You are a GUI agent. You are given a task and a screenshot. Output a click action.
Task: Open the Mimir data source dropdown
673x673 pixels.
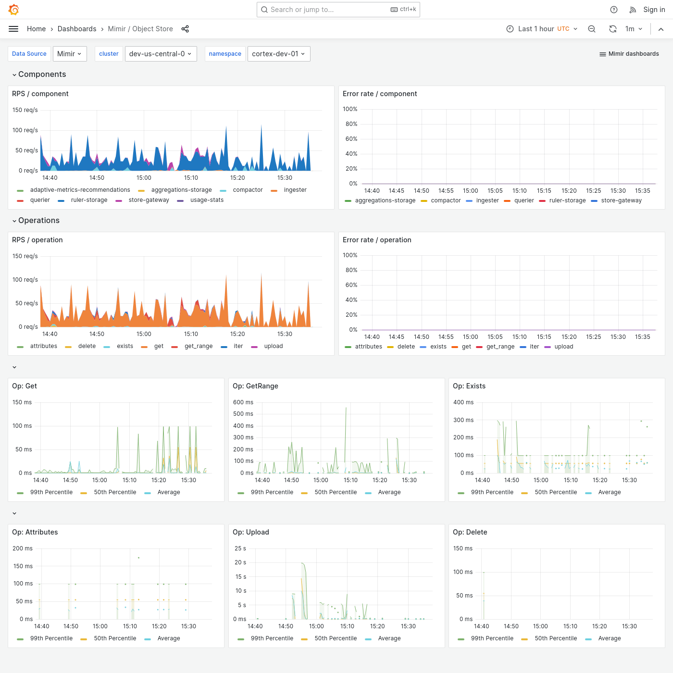click(x=70, y=53)
